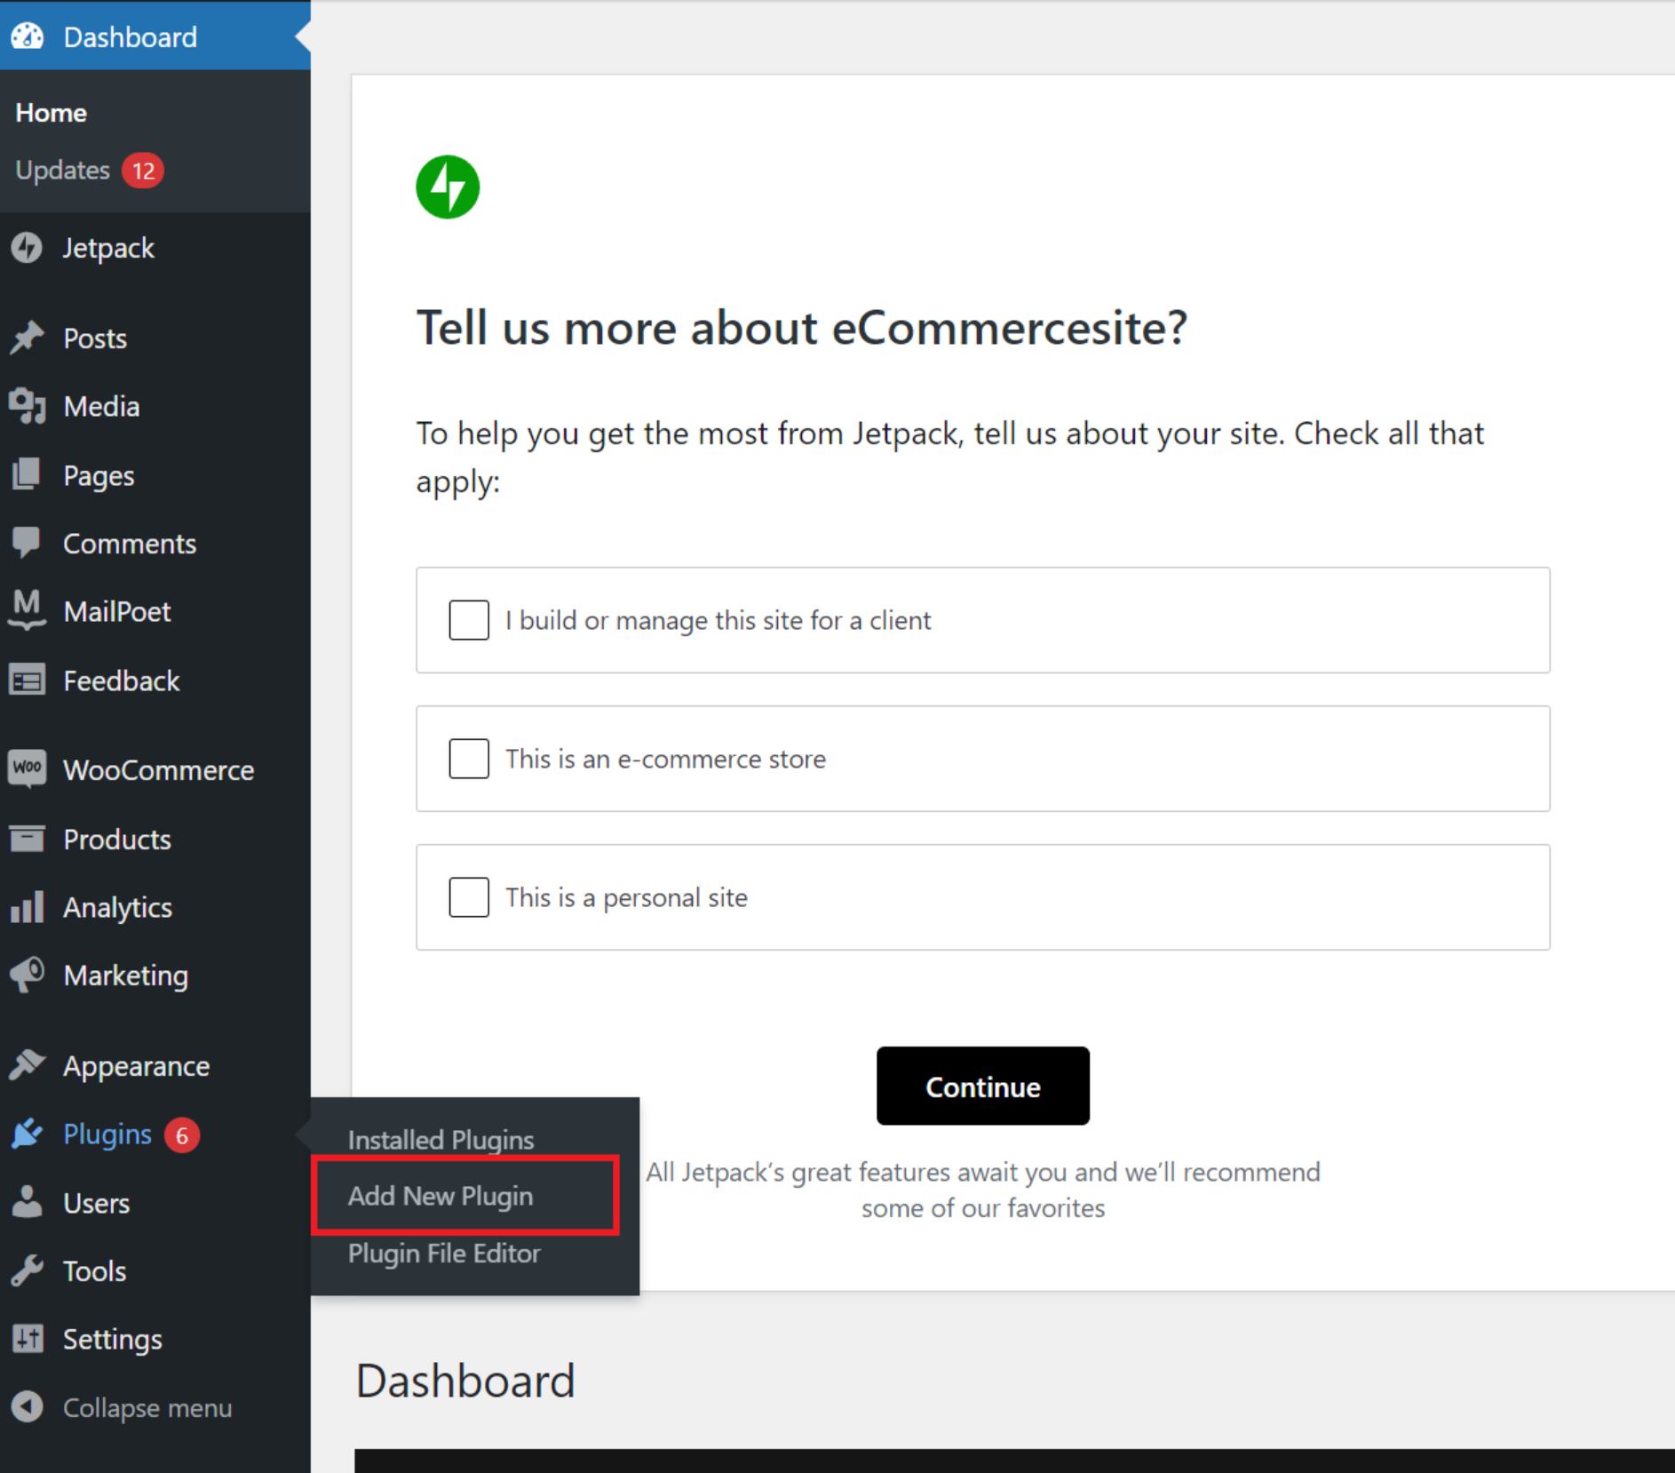Click the green Jetpack logo

click(x=448, y=187)
